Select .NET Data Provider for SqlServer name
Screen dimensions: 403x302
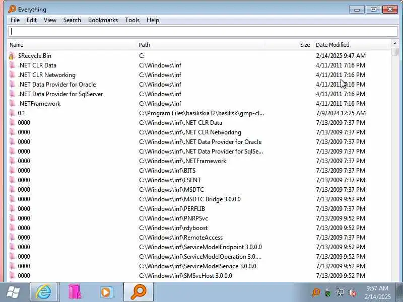(x=60, y=94)
